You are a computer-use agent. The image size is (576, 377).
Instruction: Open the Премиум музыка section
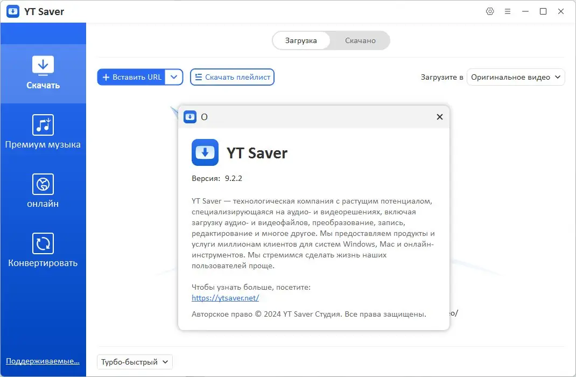click(x=43, y=132)
